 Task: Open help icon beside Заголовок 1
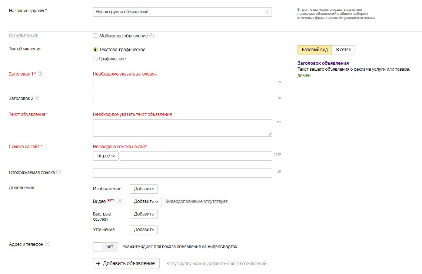pos(40,74)
